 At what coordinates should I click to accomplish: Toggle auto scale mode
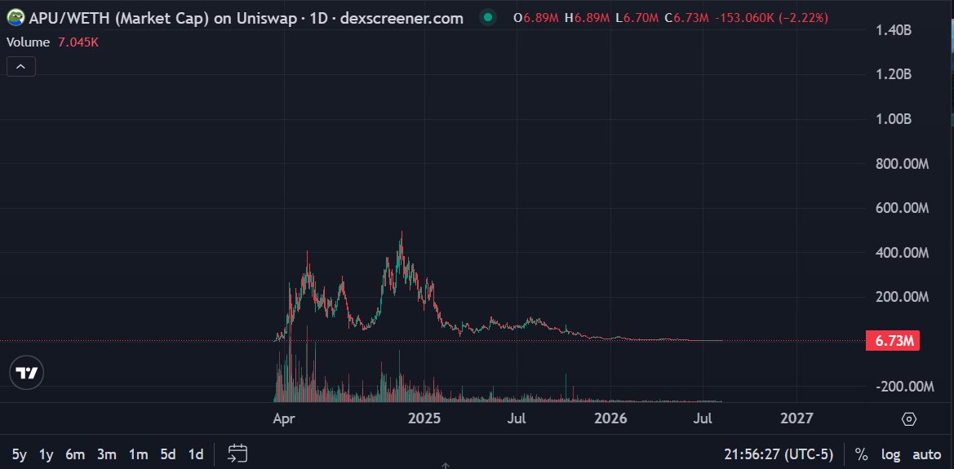[x=926, y=454]
